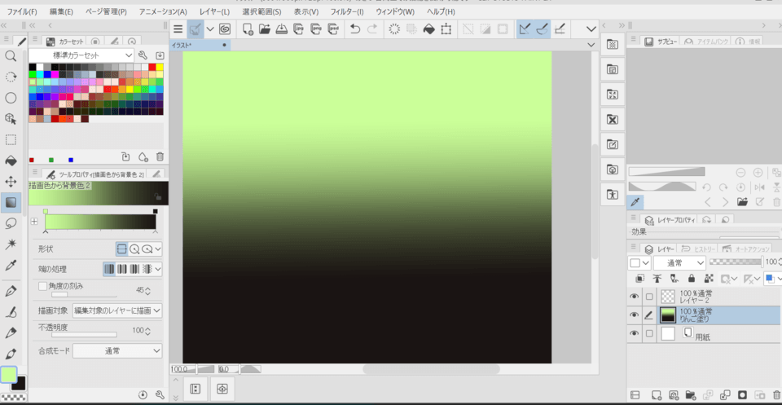782x405 pixels.
Task: Open the フィルター(I) menu
Action: click(x=347, y=11)
